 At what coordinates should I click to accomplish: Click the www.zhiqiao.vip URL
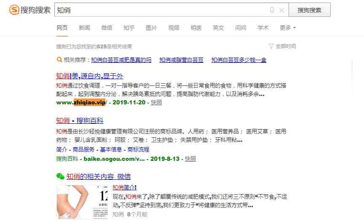click(81, 102)
